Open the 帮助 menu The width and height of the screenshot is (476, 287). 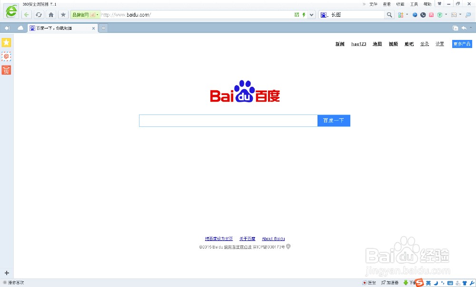click(427, 4)
